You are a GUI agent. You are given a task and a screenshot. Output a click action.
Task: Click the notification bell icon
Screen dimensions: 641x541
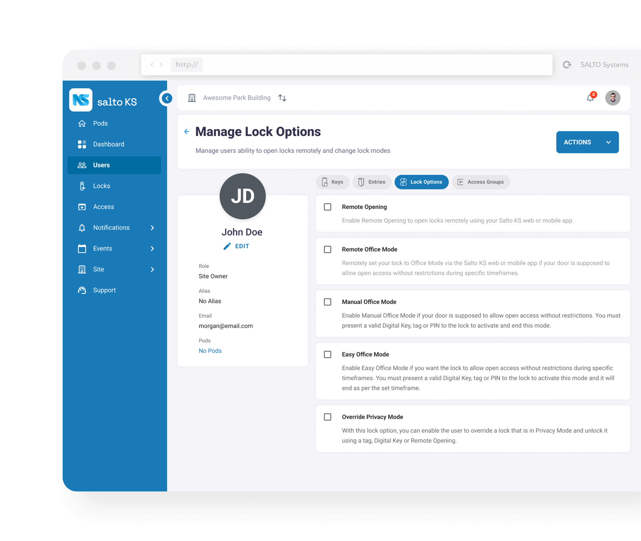tap(590, 98)
